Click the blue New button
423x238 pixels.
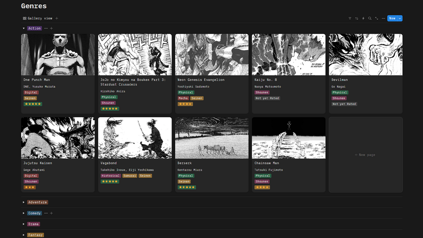point(392,19)
